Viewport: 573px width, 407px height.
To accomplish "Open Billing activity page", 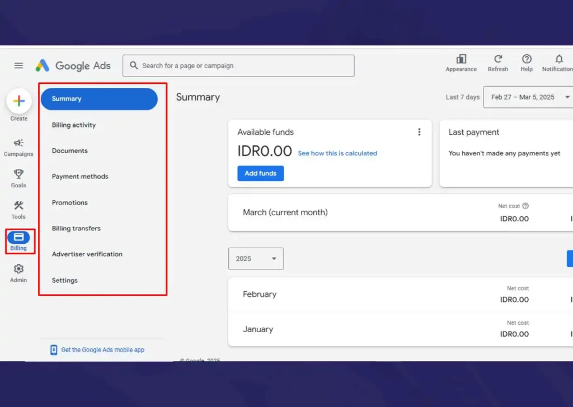I will coord(74,125).
